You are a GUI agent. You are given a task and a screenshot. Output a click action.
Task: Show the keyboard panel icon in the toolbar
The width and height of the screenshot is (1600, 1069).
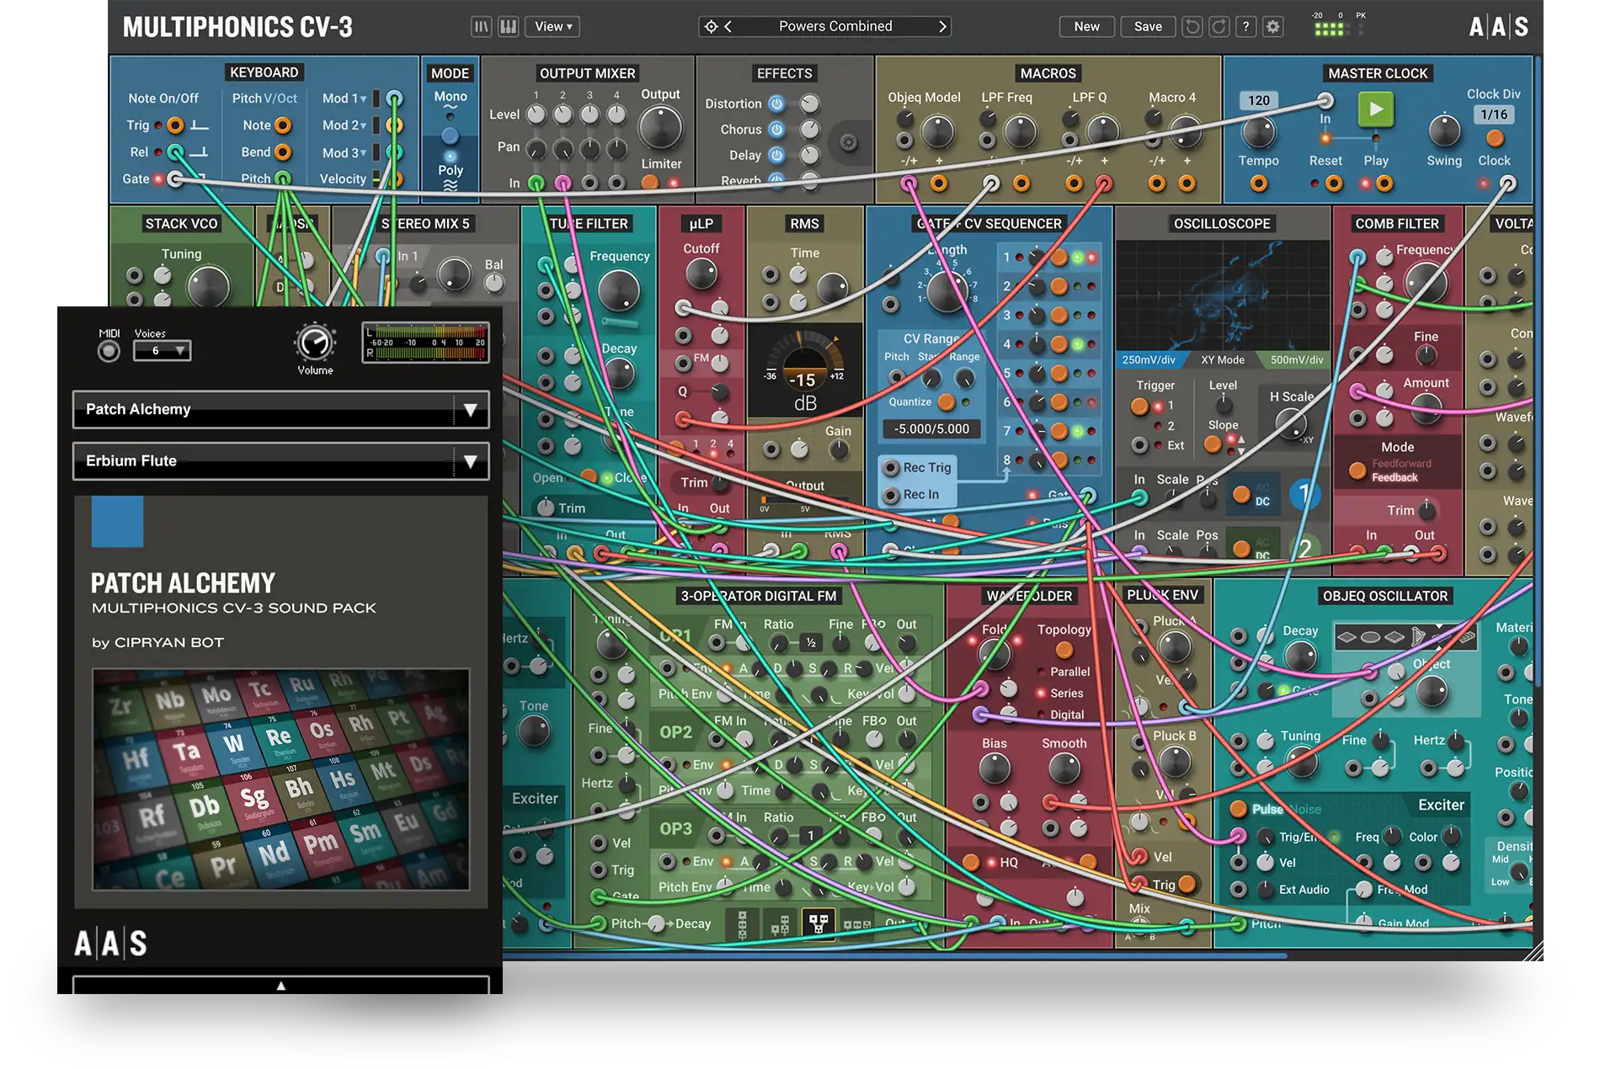click(509, 27)
